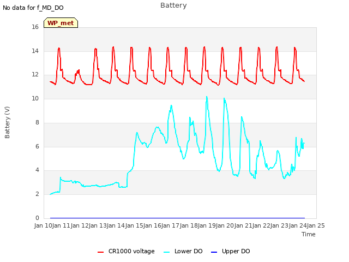Click the Battery (V) y-axis label
Image resolution: width=349 pixels, height=262 pixels.
[x=7, y=122]
